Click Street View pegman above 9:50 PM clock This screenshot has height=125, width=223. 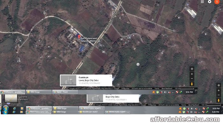219,100
